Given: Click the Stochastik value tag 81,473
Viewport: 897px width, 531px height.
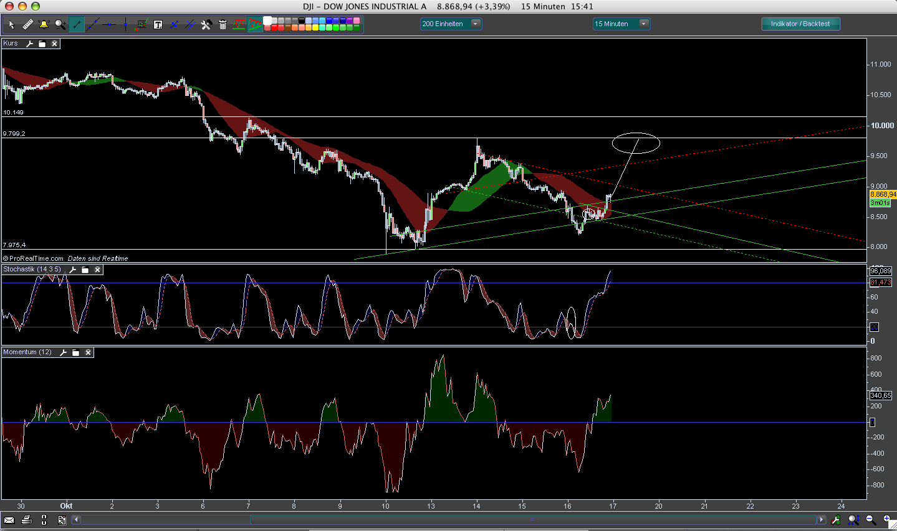Looking at the screenshot, I should click(881, 283).
